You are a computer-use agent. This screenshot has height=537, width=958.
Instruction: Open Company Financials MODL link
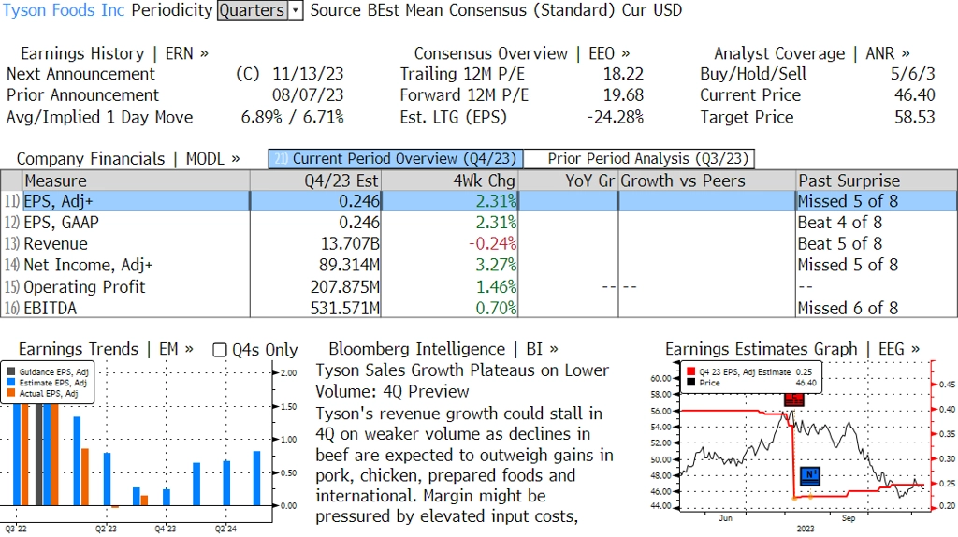(x=127, y=159)
